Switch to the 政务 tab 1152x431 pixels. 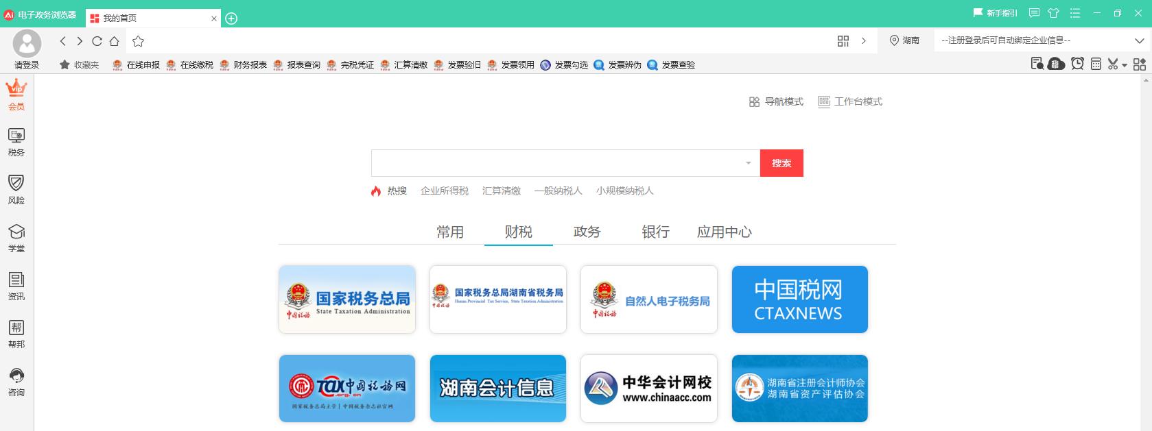coord(587,232)
